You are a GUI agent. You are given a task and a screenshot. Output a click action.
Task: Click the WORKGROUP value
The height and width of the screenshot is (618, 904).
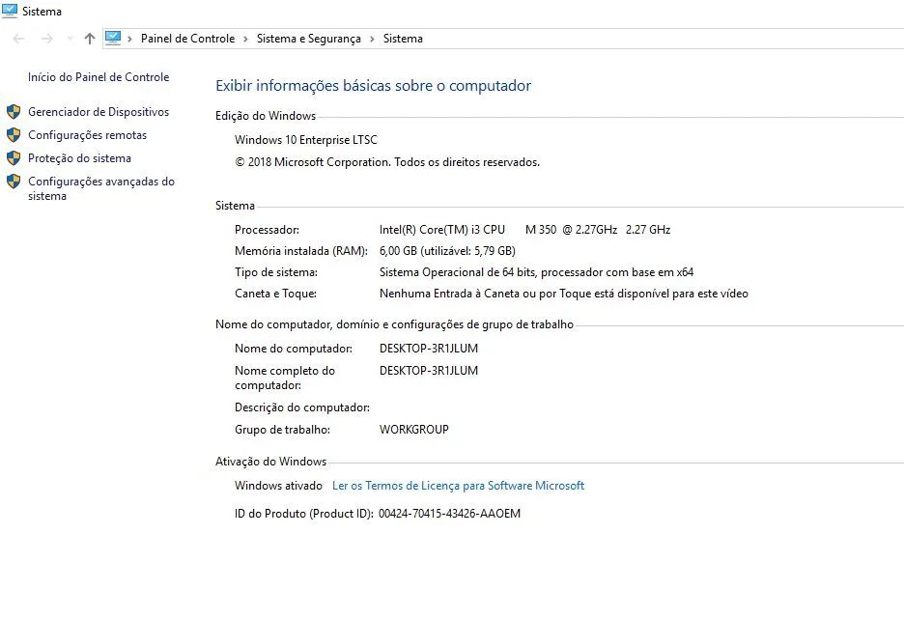coord(414,430)
